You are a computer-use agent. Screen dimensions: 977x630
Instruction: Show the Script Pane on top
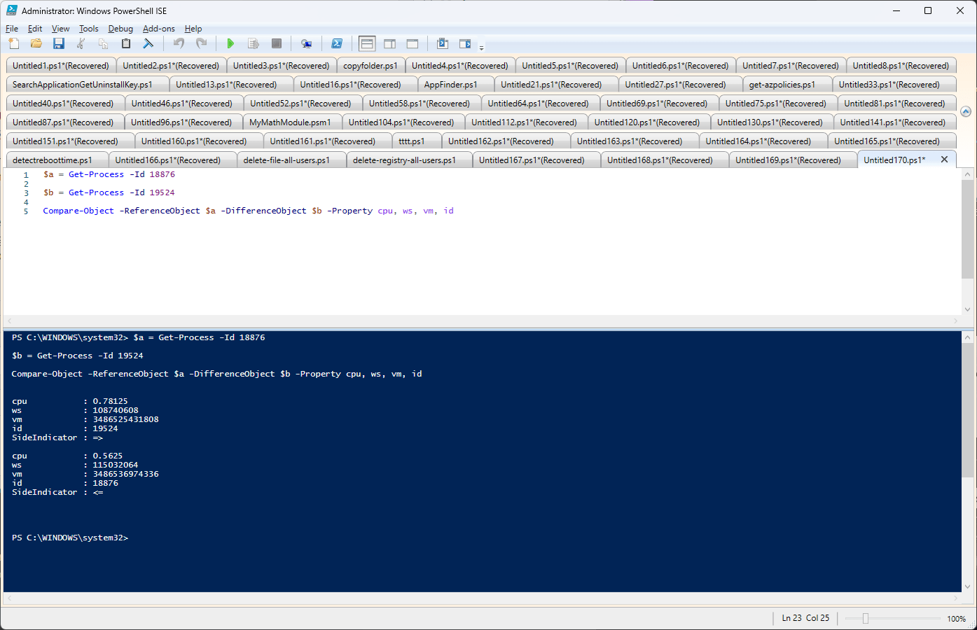pos(366,43)
